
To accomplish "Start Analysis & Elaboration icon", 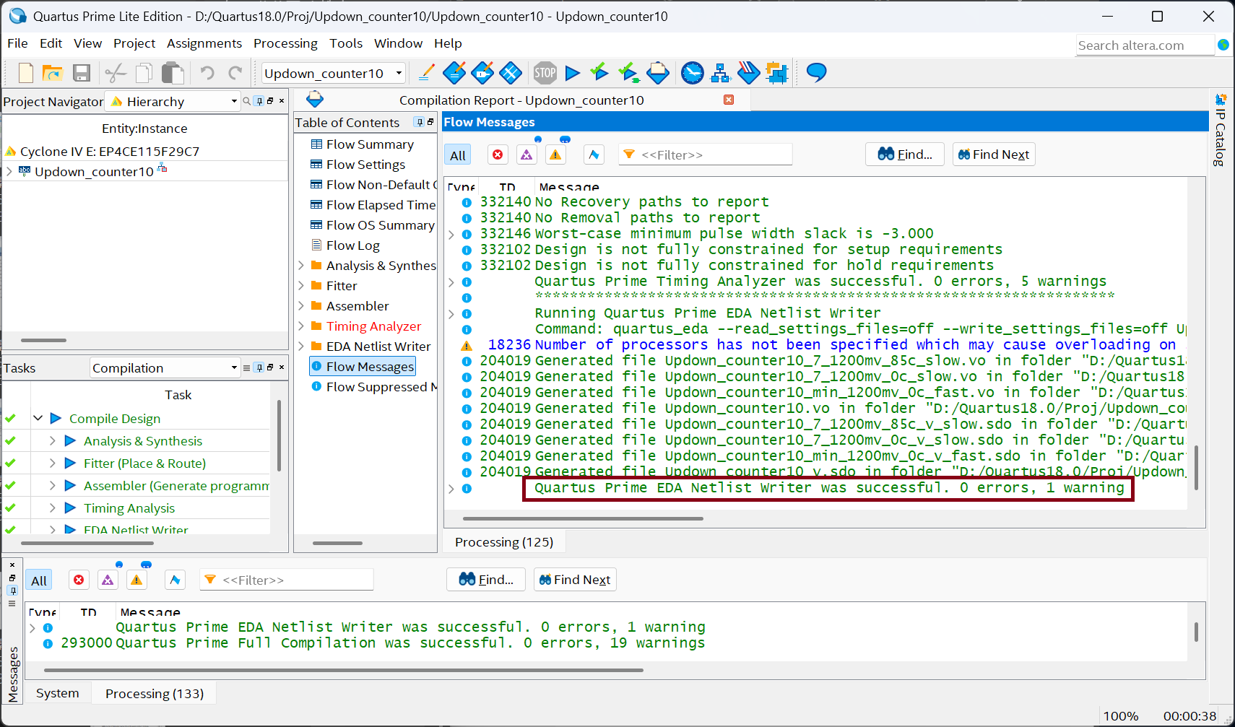I will [599, 72].
